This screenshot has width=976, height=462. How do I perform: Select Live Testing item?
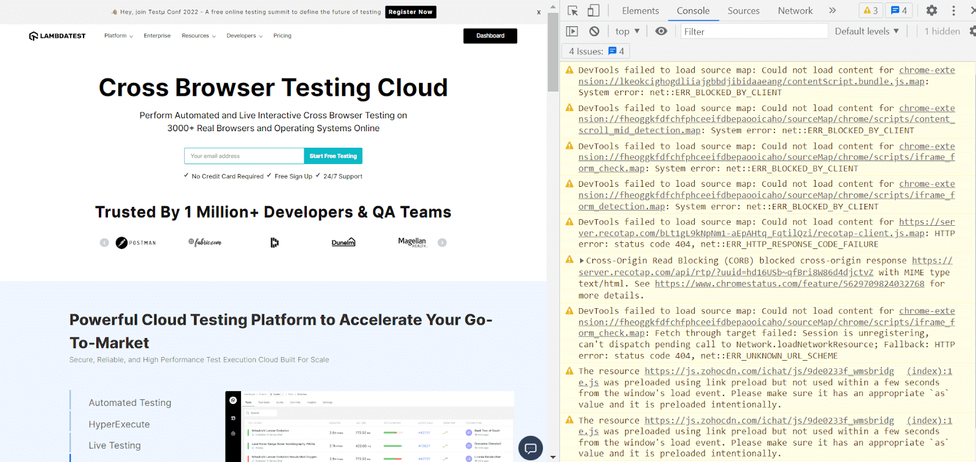115,446
